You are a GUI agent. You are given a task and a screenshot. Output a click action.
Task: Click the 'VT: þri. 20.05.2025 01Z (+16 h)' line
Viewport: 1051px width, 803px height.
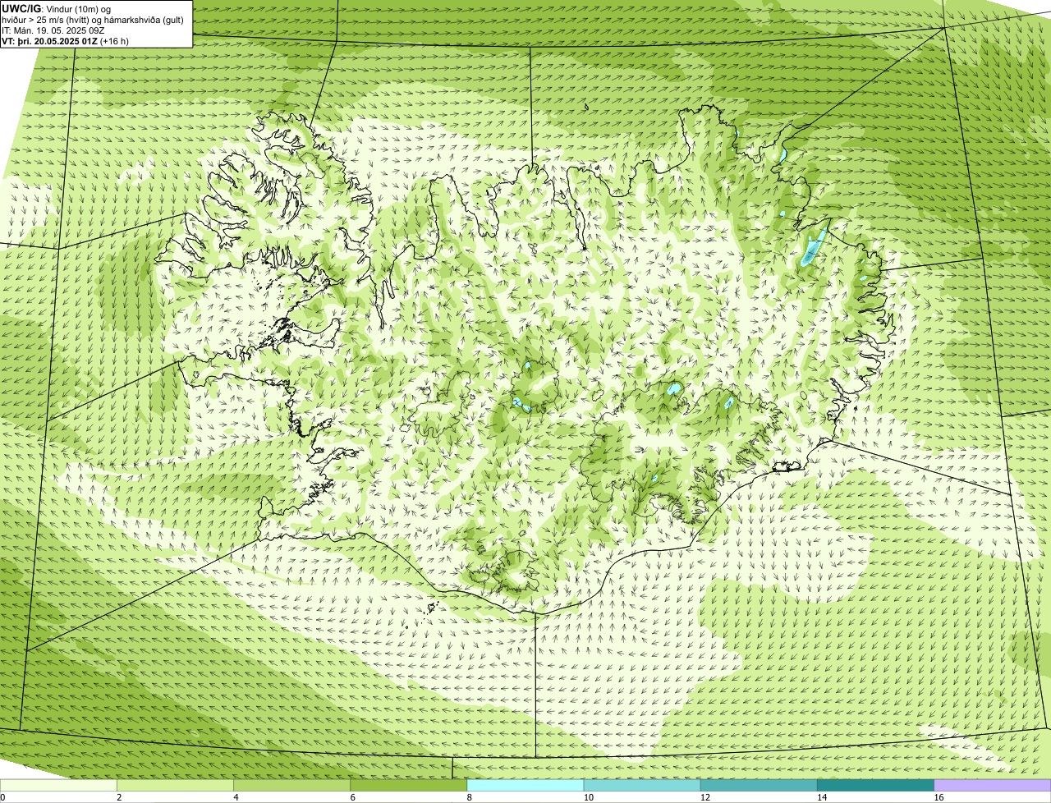[x=66, y=40]
